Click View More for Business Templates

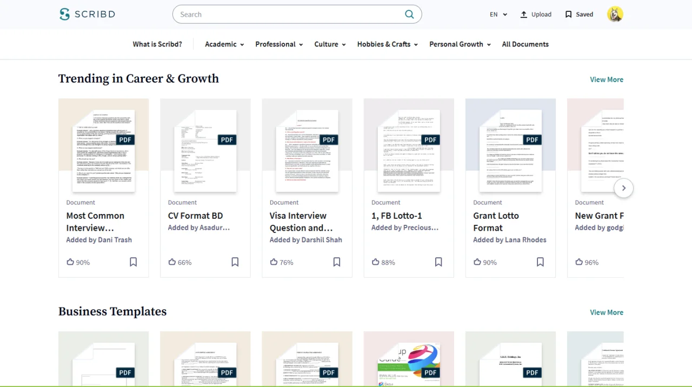click(x=607, y=312)
